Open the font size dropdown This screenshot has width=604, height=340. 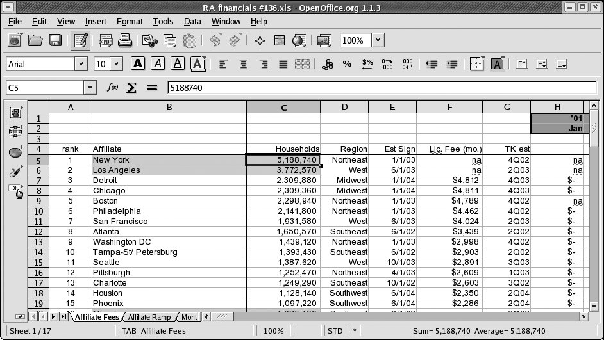coord(116,64)
